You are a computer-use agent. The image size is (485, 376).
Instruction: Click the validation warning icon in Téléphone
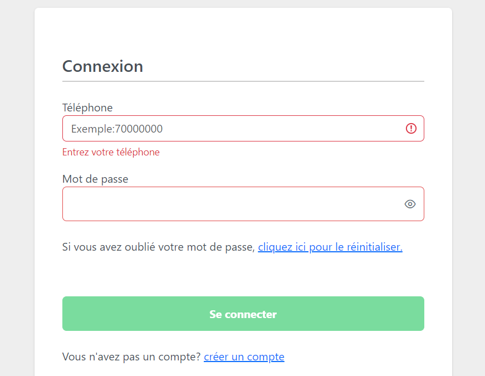(411, 129)
